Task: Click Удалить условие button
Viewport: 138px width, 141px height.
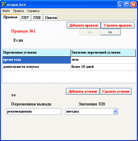Action: 116,91
